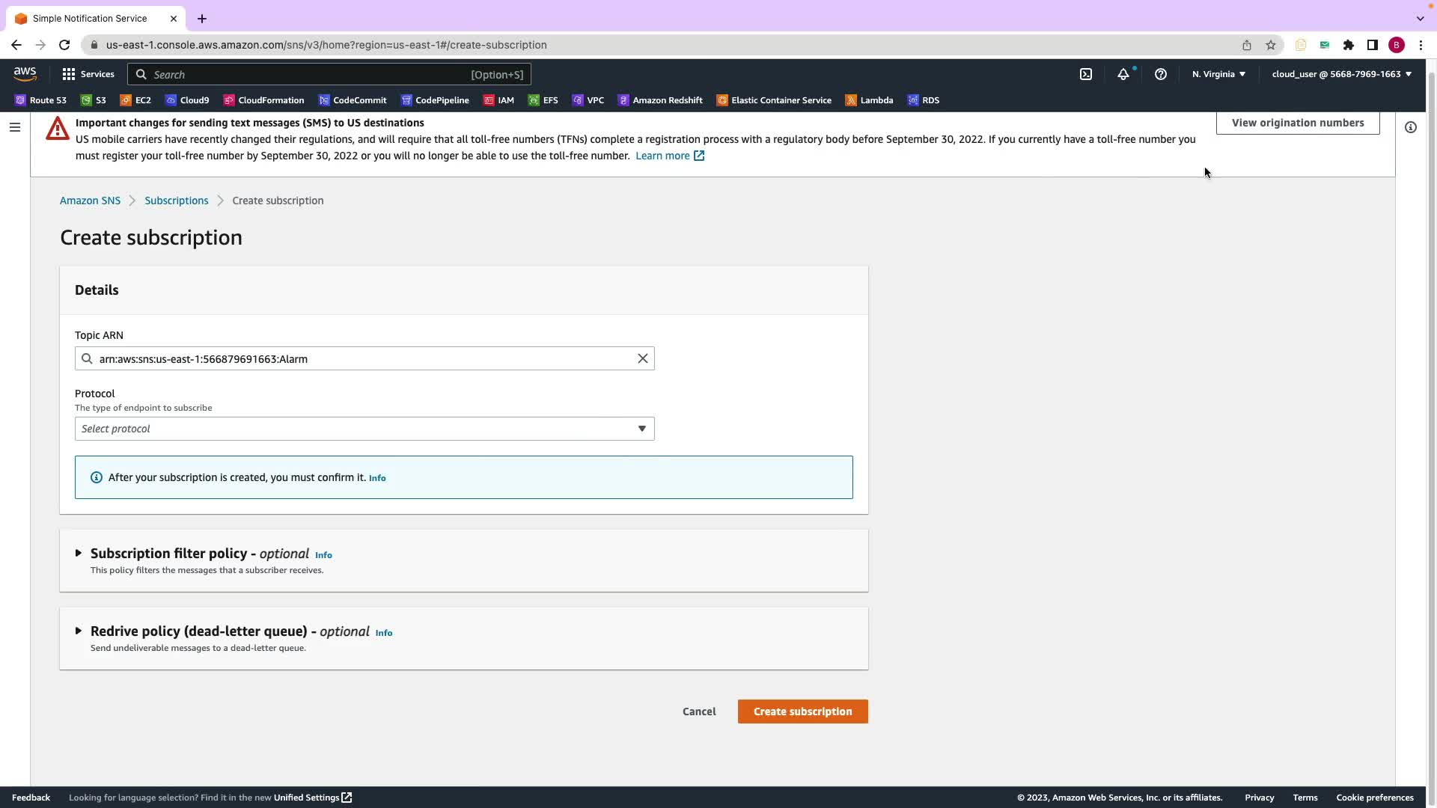This screenshot has height=808, width=1437.
Task: Open the Select protocol dropdown
Action: tap(364, 429)
